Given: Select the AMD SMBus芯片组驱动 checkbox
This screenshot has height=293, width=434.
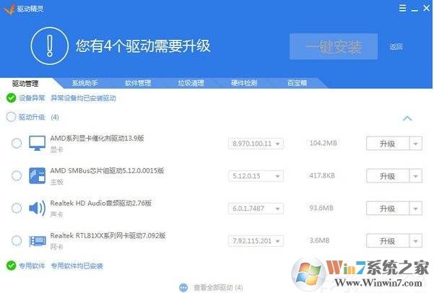Looking at the screenshot, I should (x=17, y=175).
